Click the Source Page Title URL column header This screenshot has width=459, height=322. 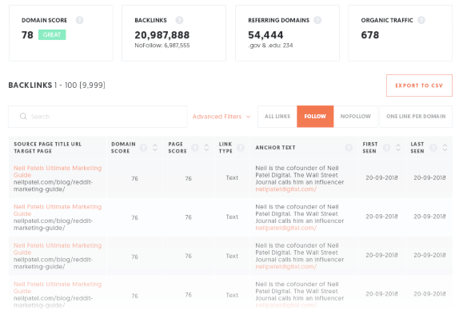coord(47,148)
